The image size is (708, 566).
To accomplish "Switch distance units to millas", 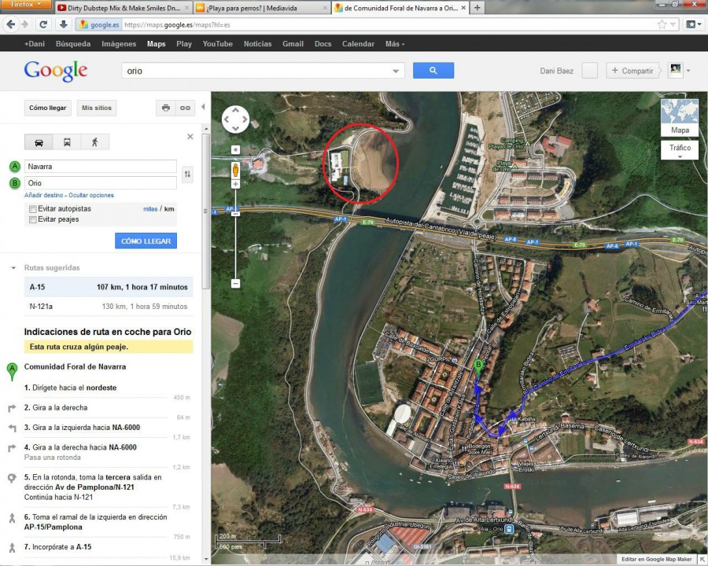I will (x=150, y=209).
